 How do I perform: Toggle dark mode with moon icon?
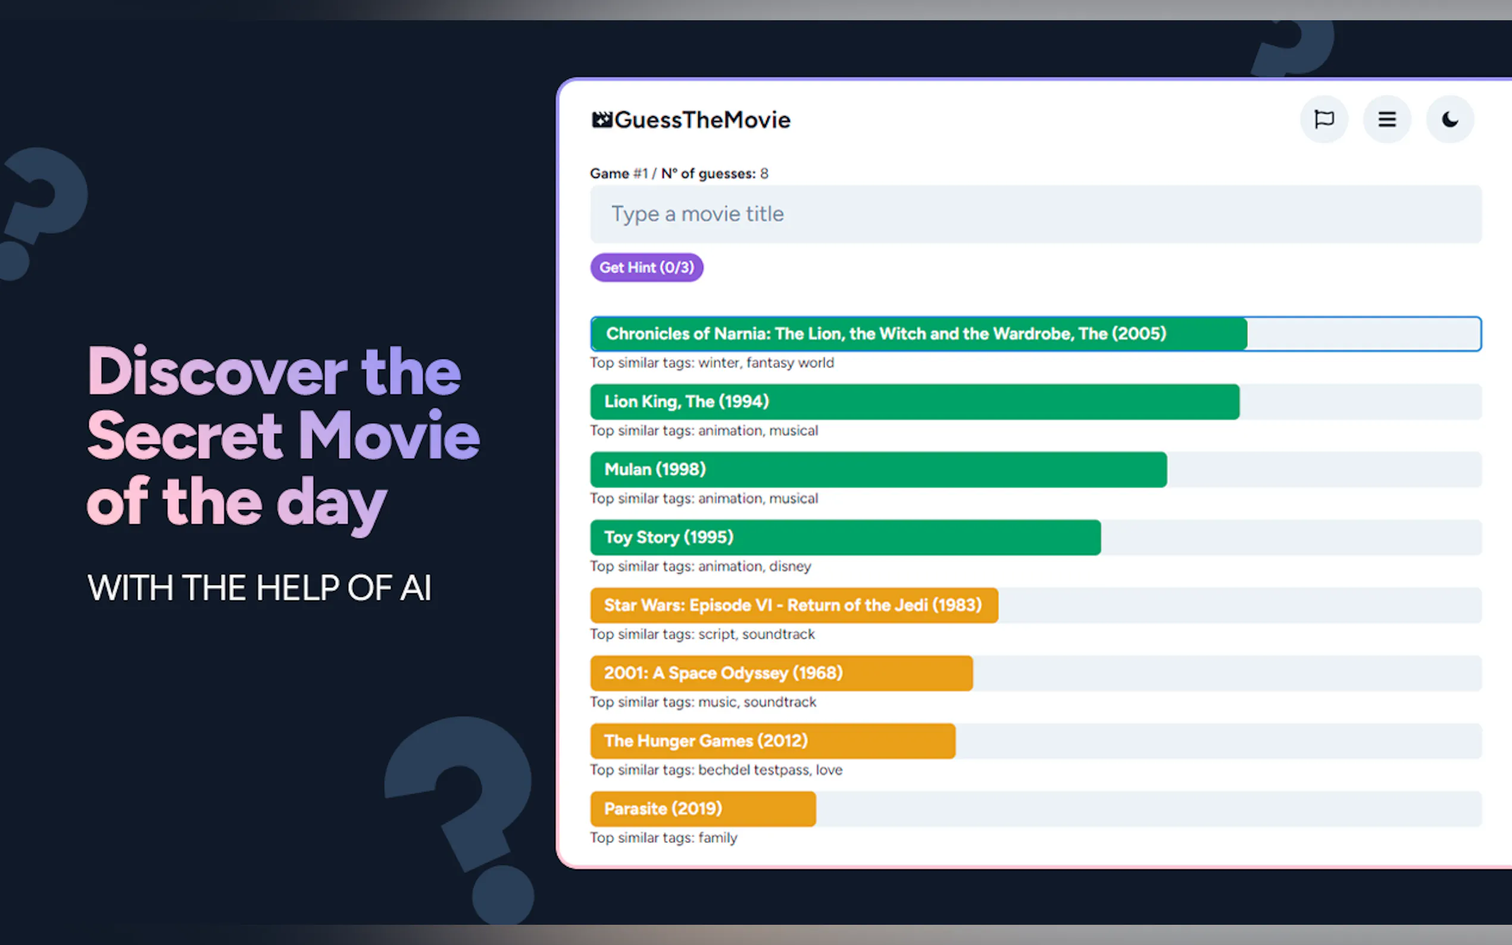pyautogui.click(x=1450, y=120)
